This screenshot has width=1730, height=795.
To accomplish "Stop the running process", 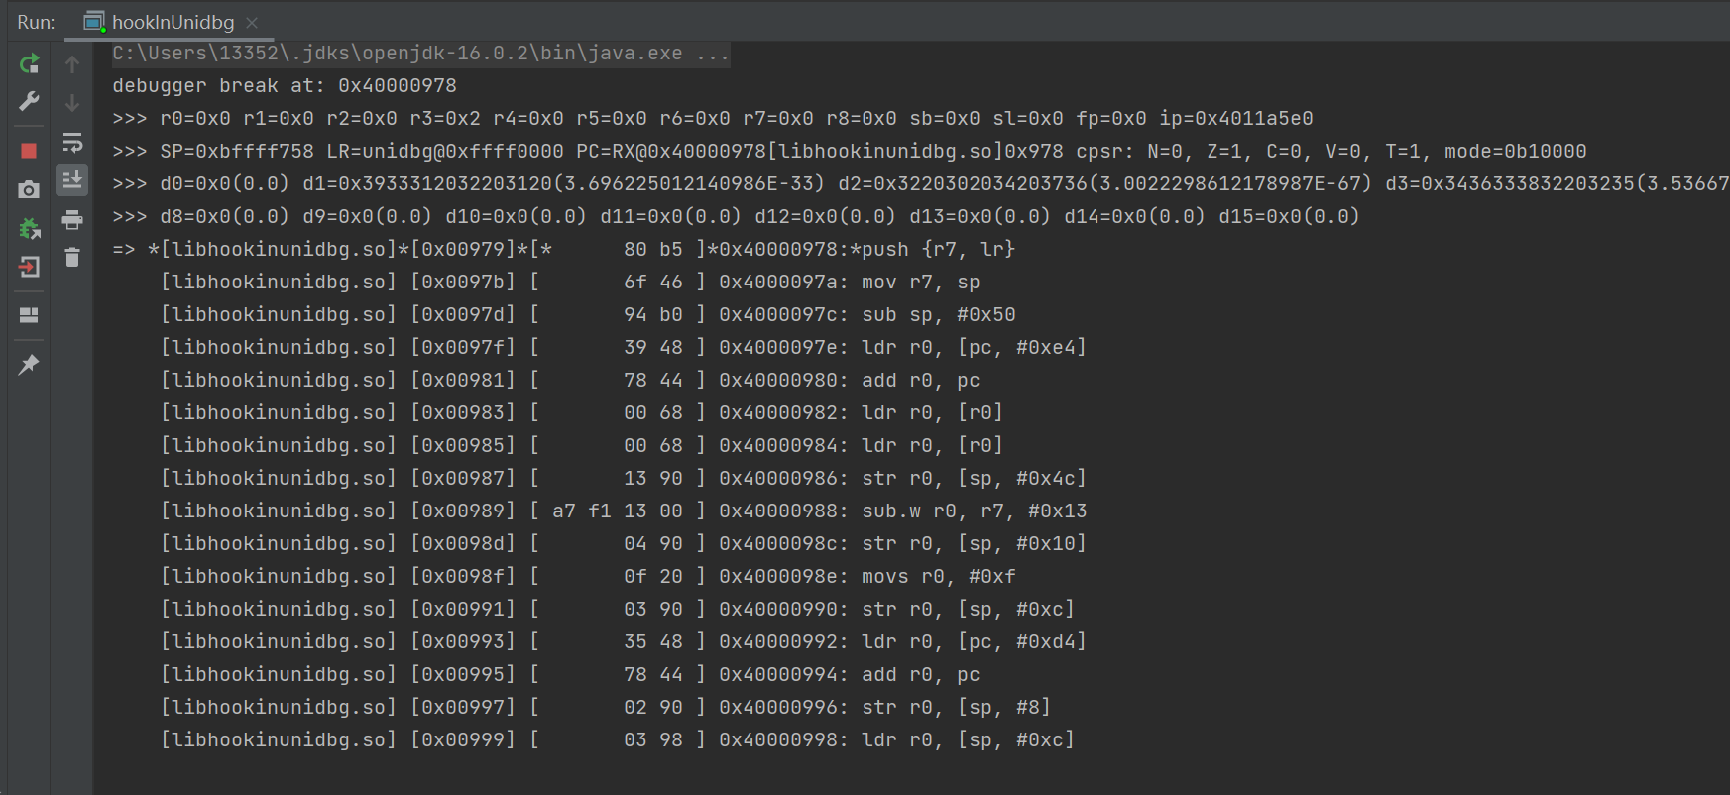I will [x=29, y=151].
